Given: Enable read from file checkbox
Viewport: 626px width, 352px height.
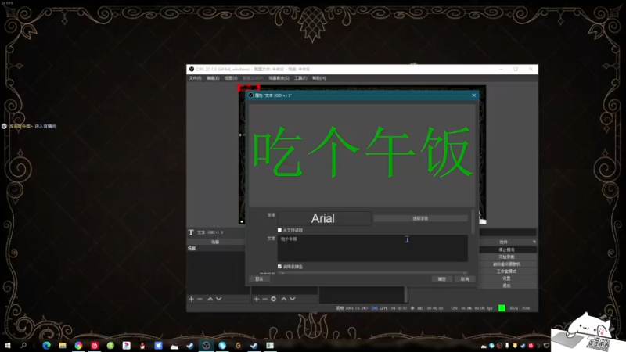Looking at the screenshot, I should 279,230.
